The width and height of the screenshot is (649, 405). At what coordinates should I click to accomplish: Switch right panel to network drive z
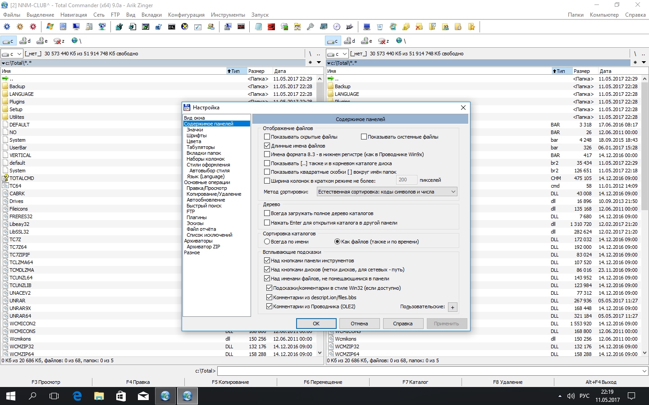(x=384, y=40)
